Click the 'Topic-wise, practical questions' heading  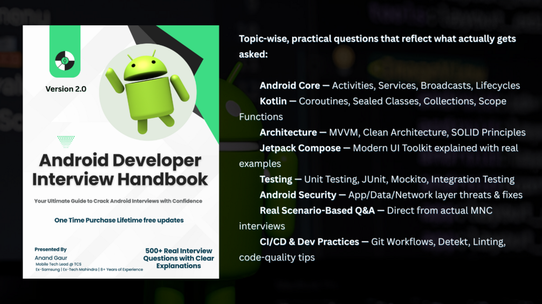[378, 46]
